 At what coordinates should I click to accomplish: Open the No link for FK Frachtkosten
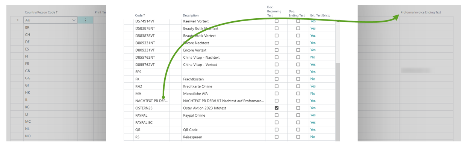point(312,79)
